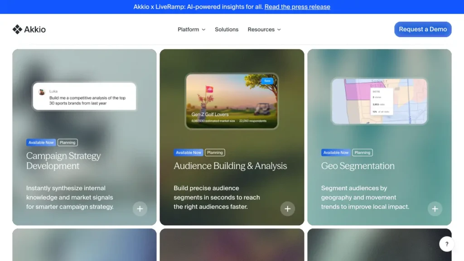Click the Campaign Strategy Development heading
The width and height of the screenshot is (464, 261).
[x=63, y=161]
